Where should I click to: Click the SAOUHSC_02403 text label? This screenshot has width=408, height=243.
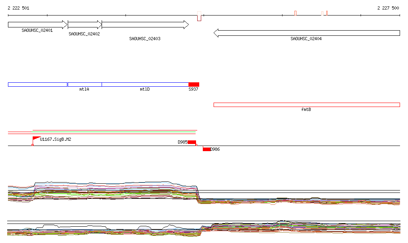145,39
